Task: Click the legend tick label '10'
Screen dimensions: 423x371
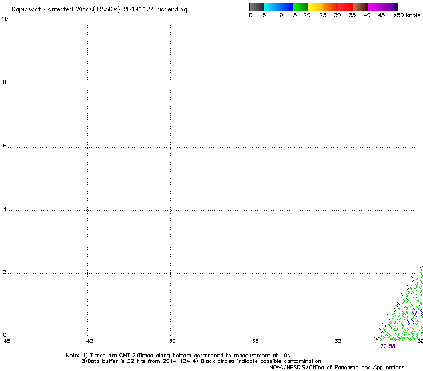Action: (280, 15)
